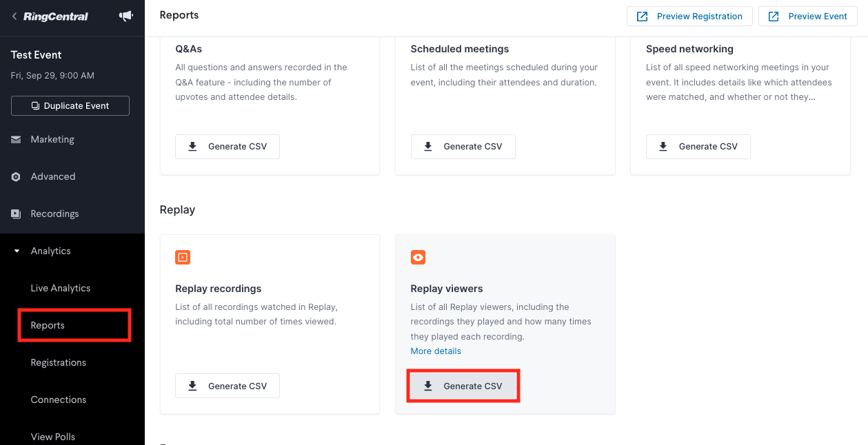Click the external-link icon on Preview Registration
Viewport: 868px width, 445px height.
point(642,17)
